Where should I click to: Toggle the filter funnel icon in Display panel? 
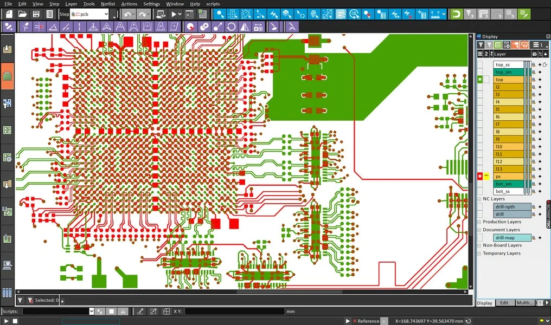[480, 44]
